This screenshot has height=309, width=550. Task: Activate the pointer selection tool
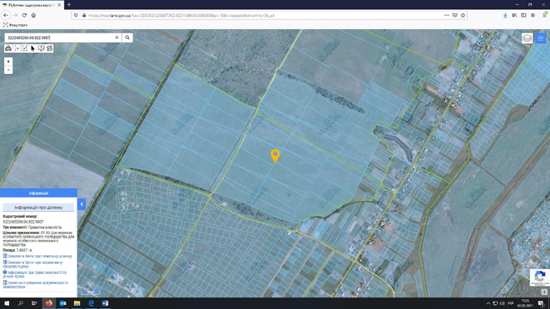point(33,48)
